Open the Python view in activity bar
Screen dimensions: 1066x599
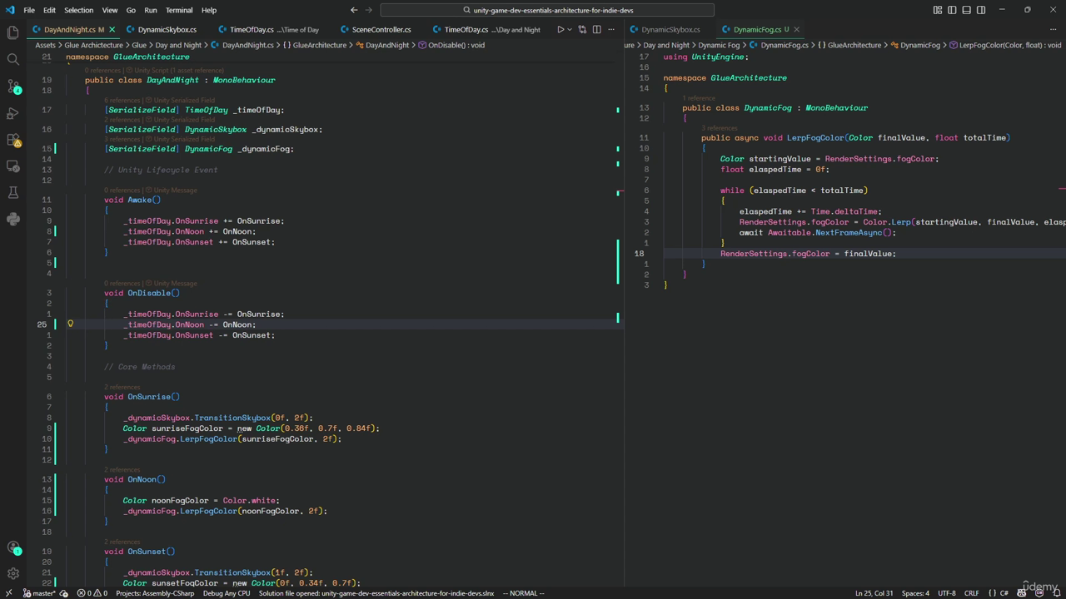click(x=12, y=219)
